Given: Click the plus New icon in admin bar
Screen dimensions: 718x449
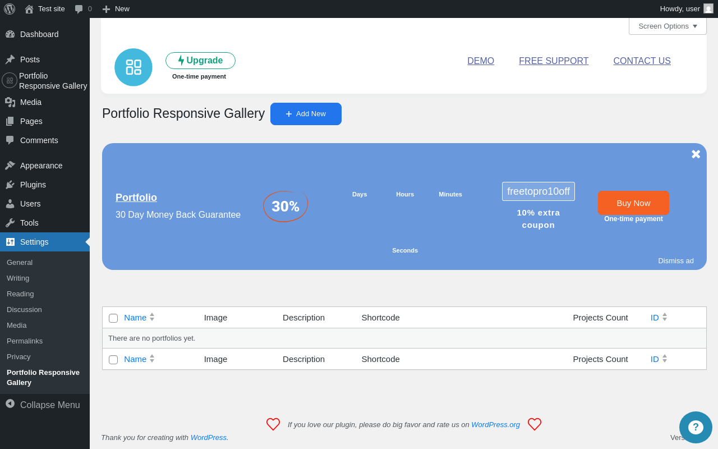Looking at the screenshot, I should pyautogui.click(x=107, y=9).
